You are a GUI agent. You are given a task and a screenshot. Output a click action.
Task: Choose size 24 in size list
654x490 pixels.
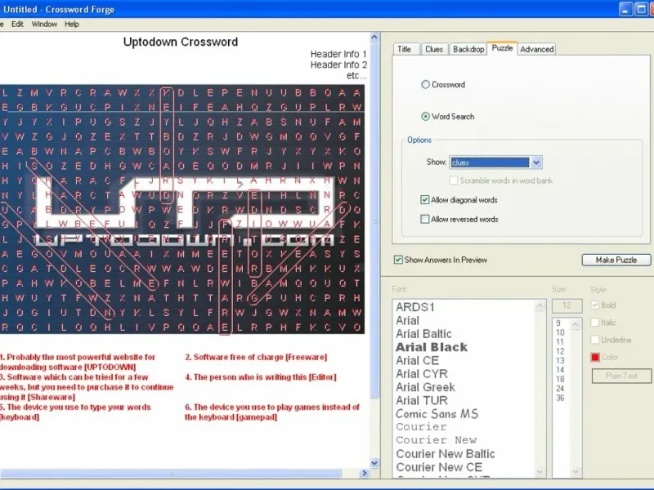coord(560,389)
